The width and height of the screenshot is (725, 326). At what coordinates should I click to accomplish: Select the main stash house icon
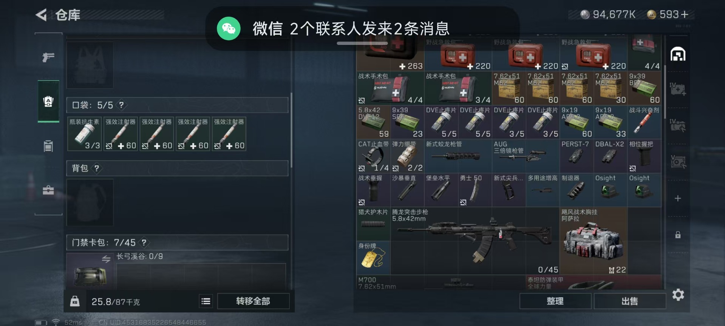678,54
